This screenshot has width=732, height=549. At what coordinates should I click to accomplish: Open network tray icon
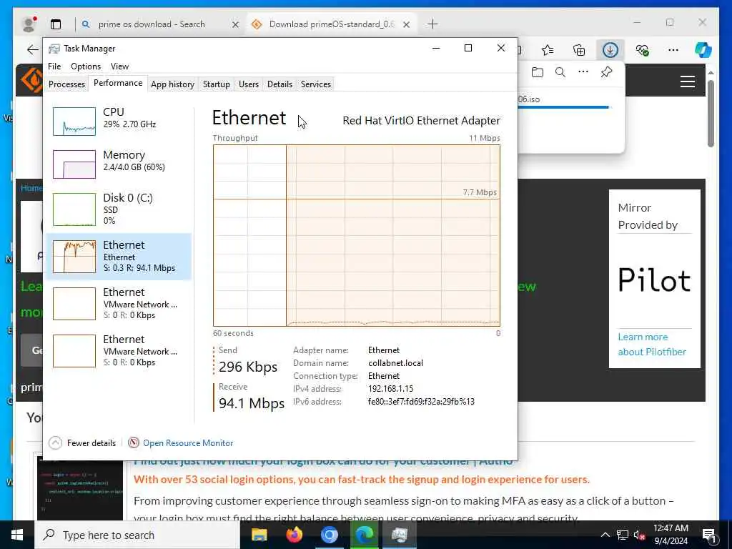(x=623, y=535)
